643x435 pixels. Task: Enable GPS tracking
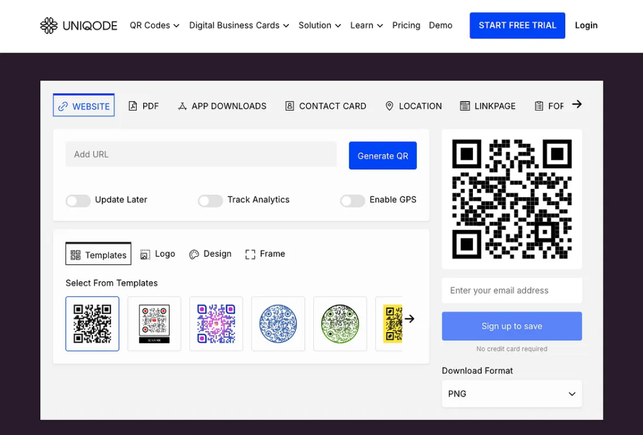pyautogui.click(x=352, y=200)
